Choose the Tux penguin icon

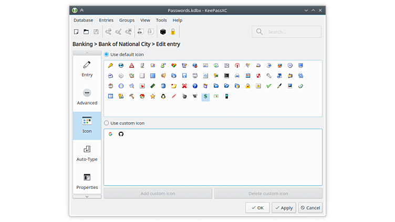pyautogui.click(x=163, y=97)
